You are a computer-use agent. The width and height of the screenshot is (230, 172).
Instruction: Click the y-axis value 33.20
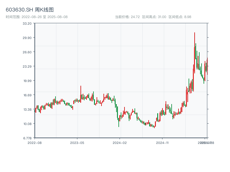(27, 24)
